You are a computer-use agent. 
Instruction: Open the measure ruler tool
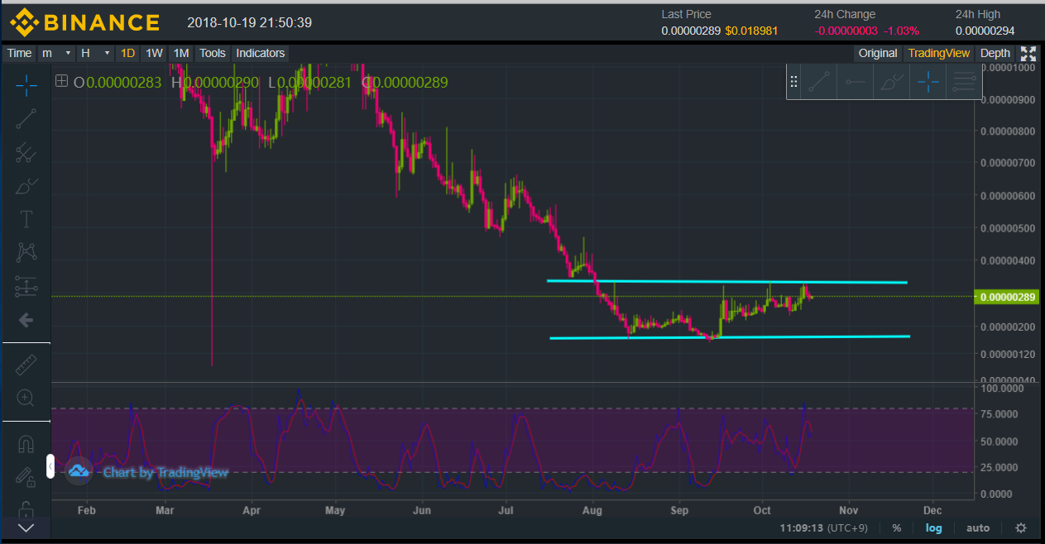click(26, 365)
